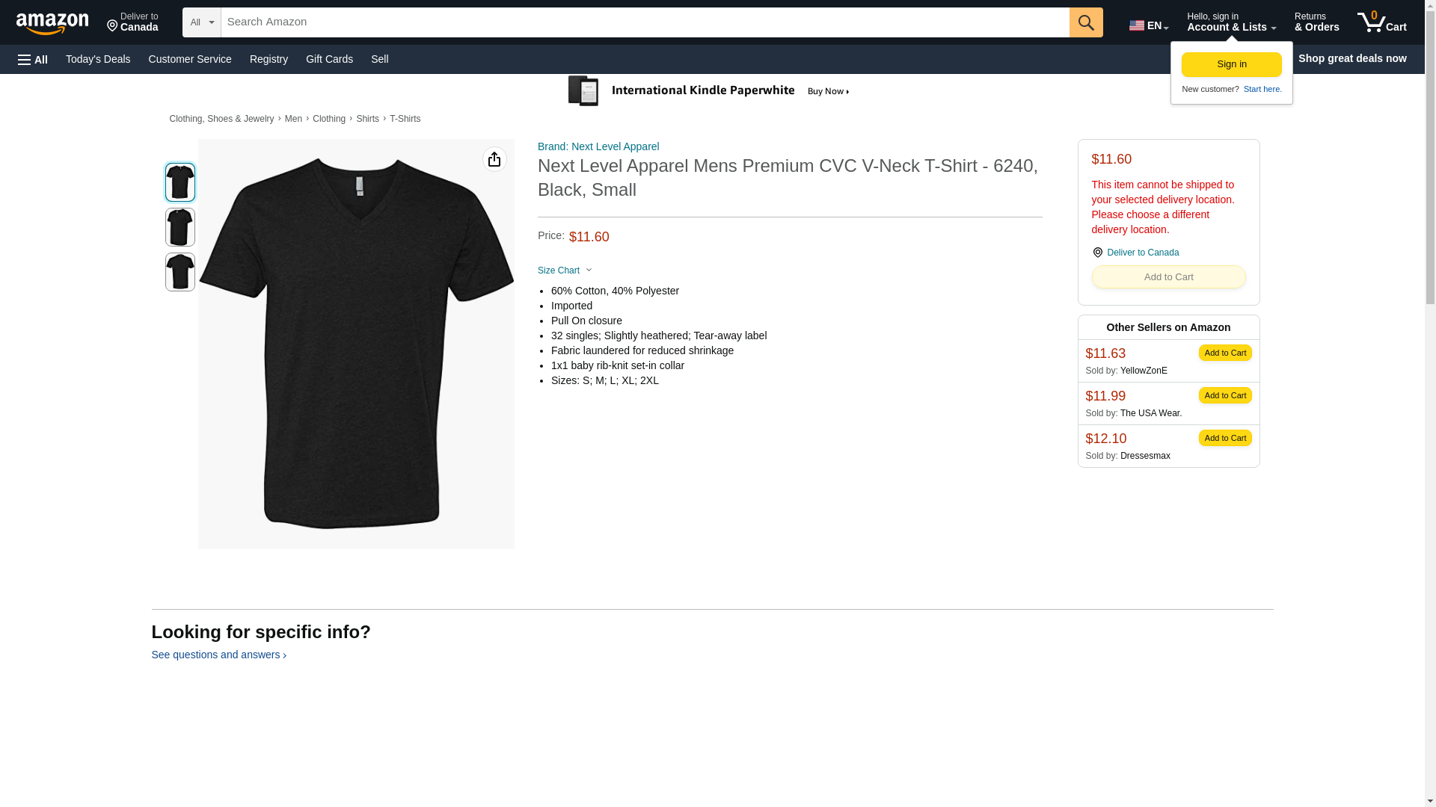Open the T-Shirts breadcrumb link
This screenshot has width=1436, height=807.
coord(405,119)
